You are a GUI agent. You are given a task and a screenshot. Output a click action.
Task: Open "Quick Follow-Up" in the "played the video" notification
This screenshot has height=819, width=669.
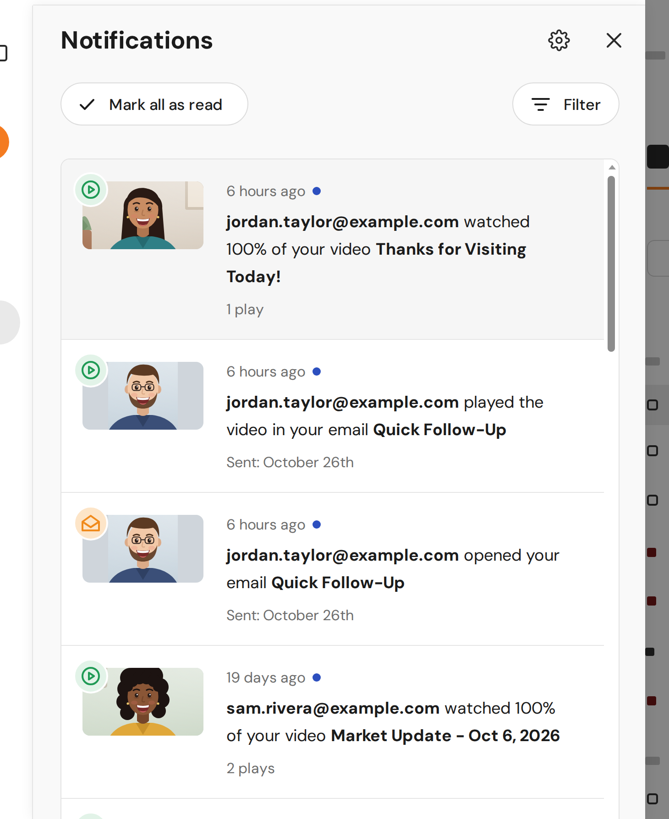439,430
